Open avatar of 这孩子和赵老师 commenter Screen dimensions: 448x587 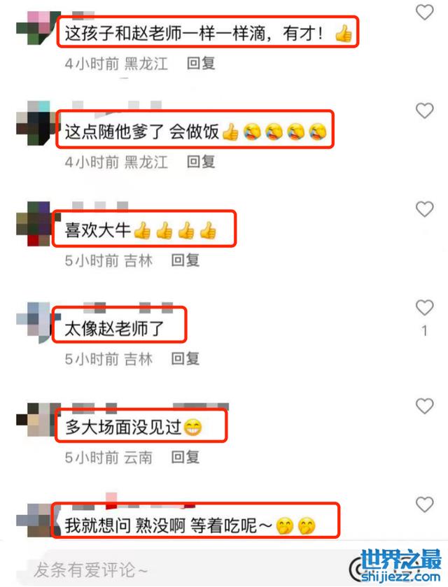[x=38, y=28]
